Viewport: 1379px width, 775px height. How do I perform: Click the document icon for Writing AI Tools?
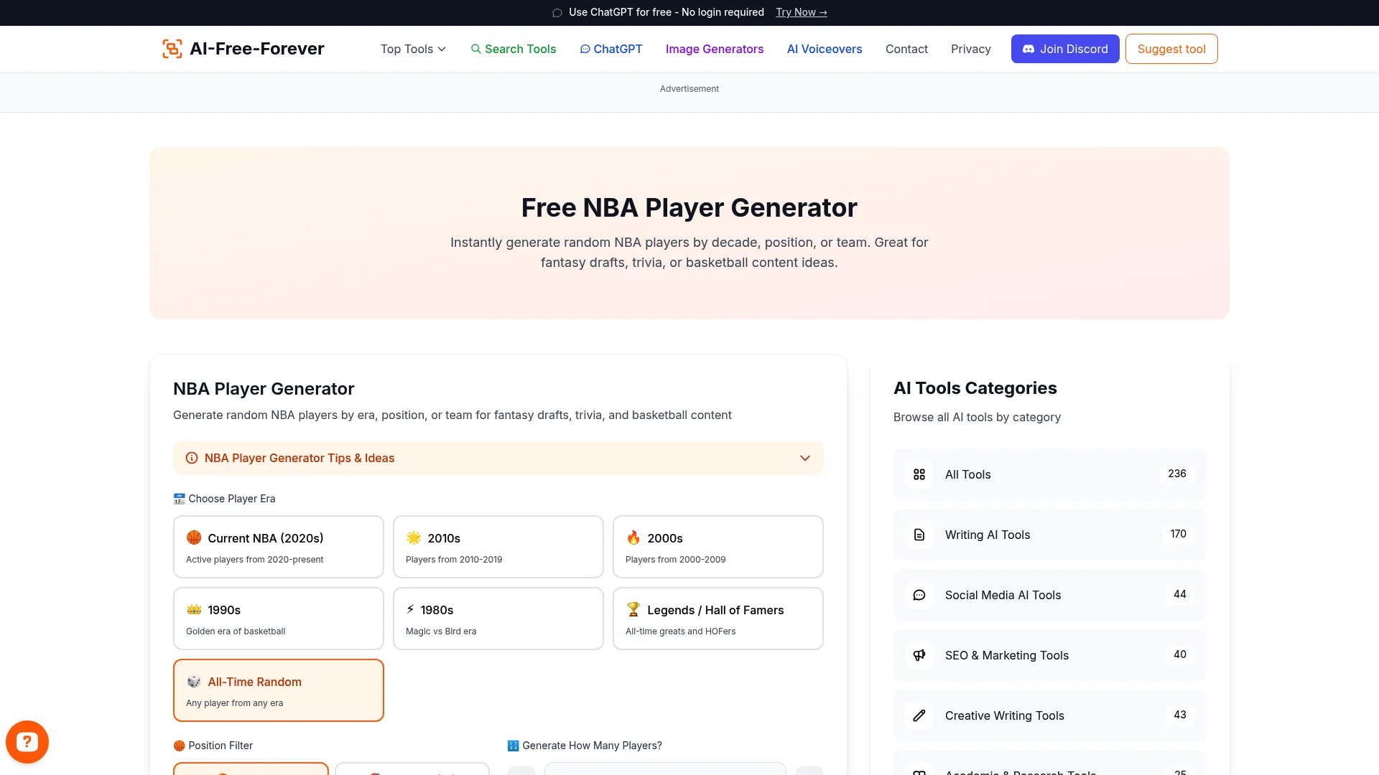point(919,535)
